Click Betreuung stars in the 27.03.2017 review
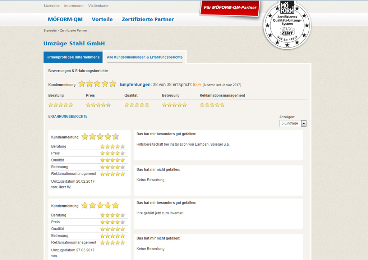The width and height of the screenshot is (368, 260). pyautogui.click(x=112, y=236)
